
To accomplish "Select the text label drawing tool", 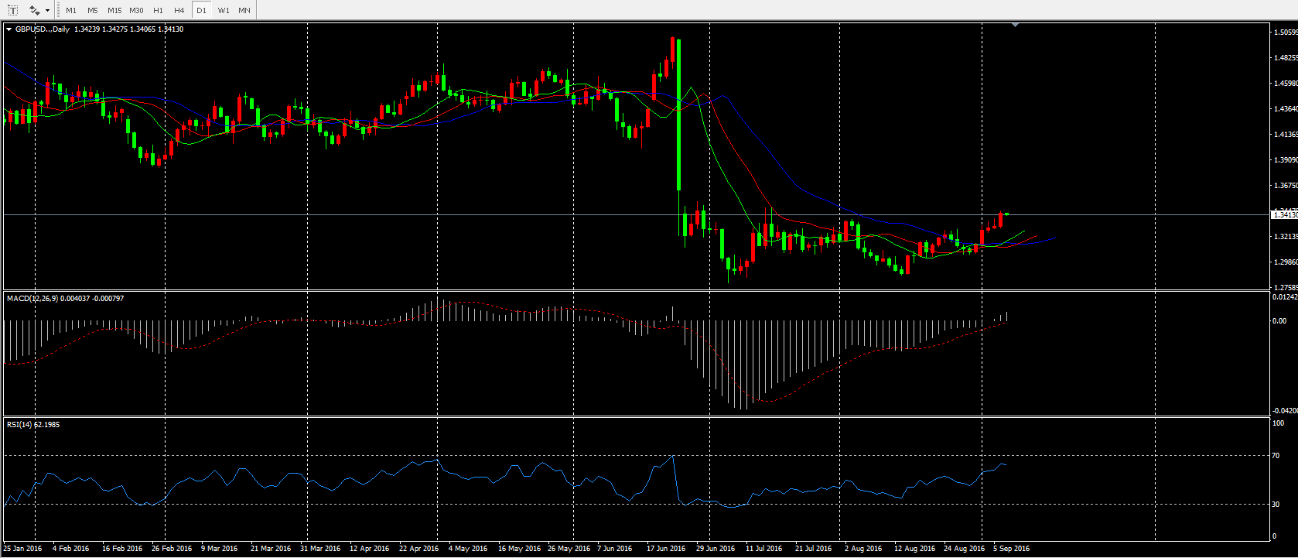I will tap(12, 10).
